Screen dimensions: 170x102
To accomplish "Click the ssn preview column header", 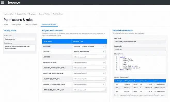I will 149,81.
